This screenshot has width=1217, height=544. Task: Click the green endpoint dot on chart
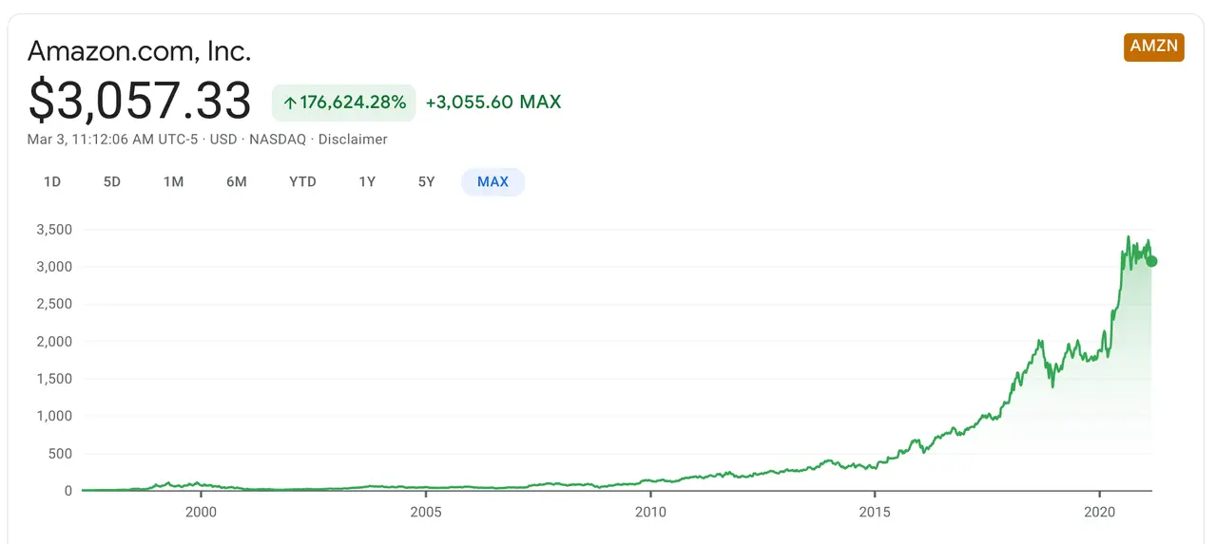click(1151, 261)
